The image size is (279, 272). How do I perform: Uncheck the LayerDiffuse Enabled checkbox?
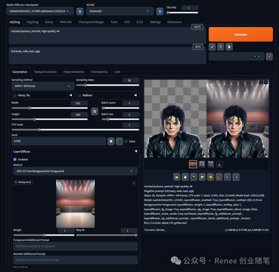15,159
